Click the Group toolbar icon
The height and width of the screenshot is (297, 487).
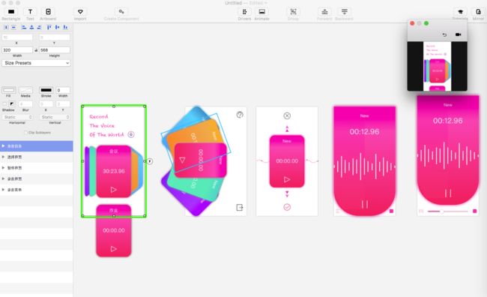[x=293, y=12]
